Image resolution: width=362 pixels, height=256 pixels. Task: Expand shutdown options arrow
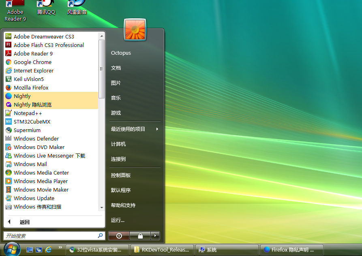click(x=155, y=235)
